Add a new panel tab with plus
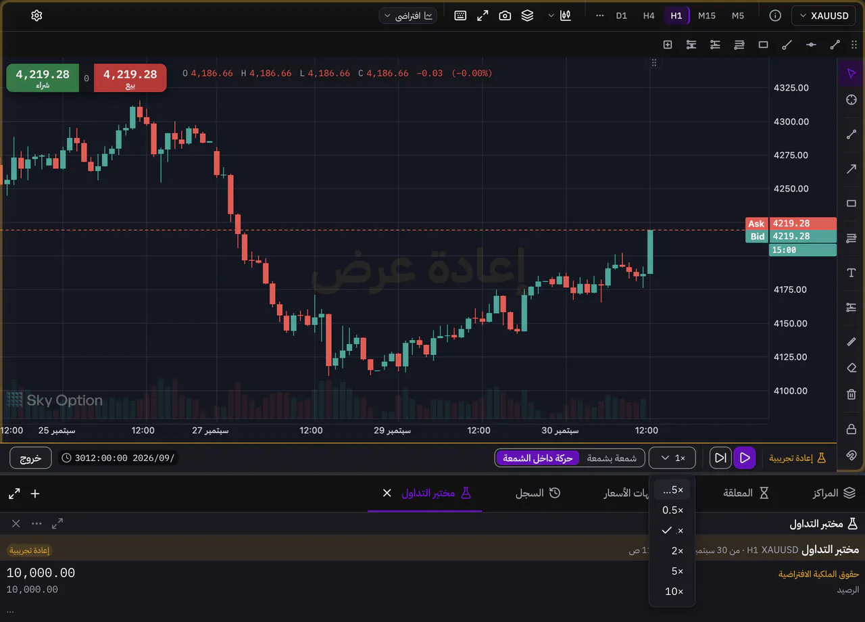This screenshot has height=622, width=865. pos(35,494)
